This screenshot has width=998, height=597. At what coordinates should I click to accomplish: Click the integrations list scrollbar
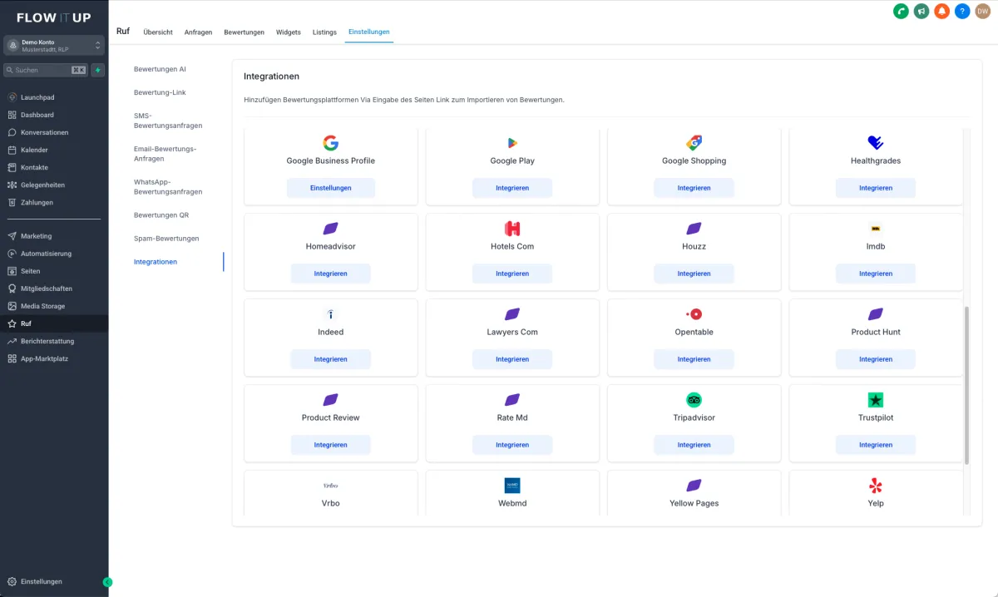(x=966, y=385)
